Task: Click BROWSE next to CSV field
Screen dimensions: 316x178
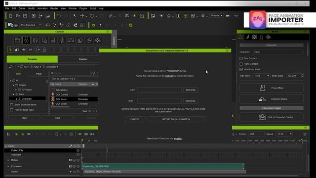Action: [x=191, y=90]
